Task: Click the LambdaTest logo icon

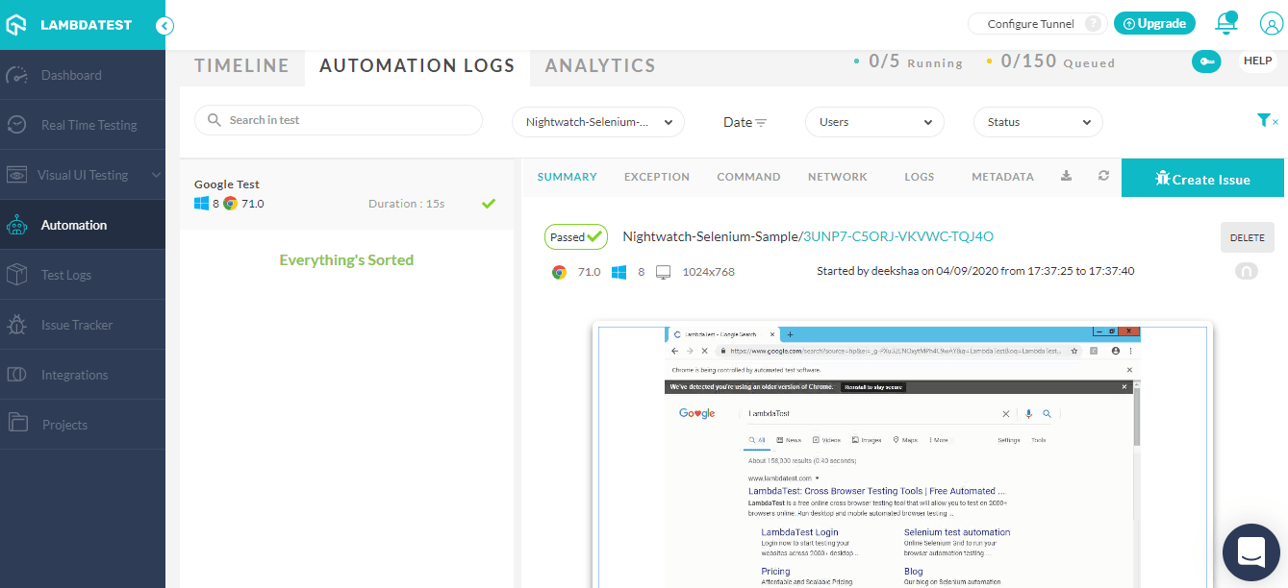Action: [15, 25]
